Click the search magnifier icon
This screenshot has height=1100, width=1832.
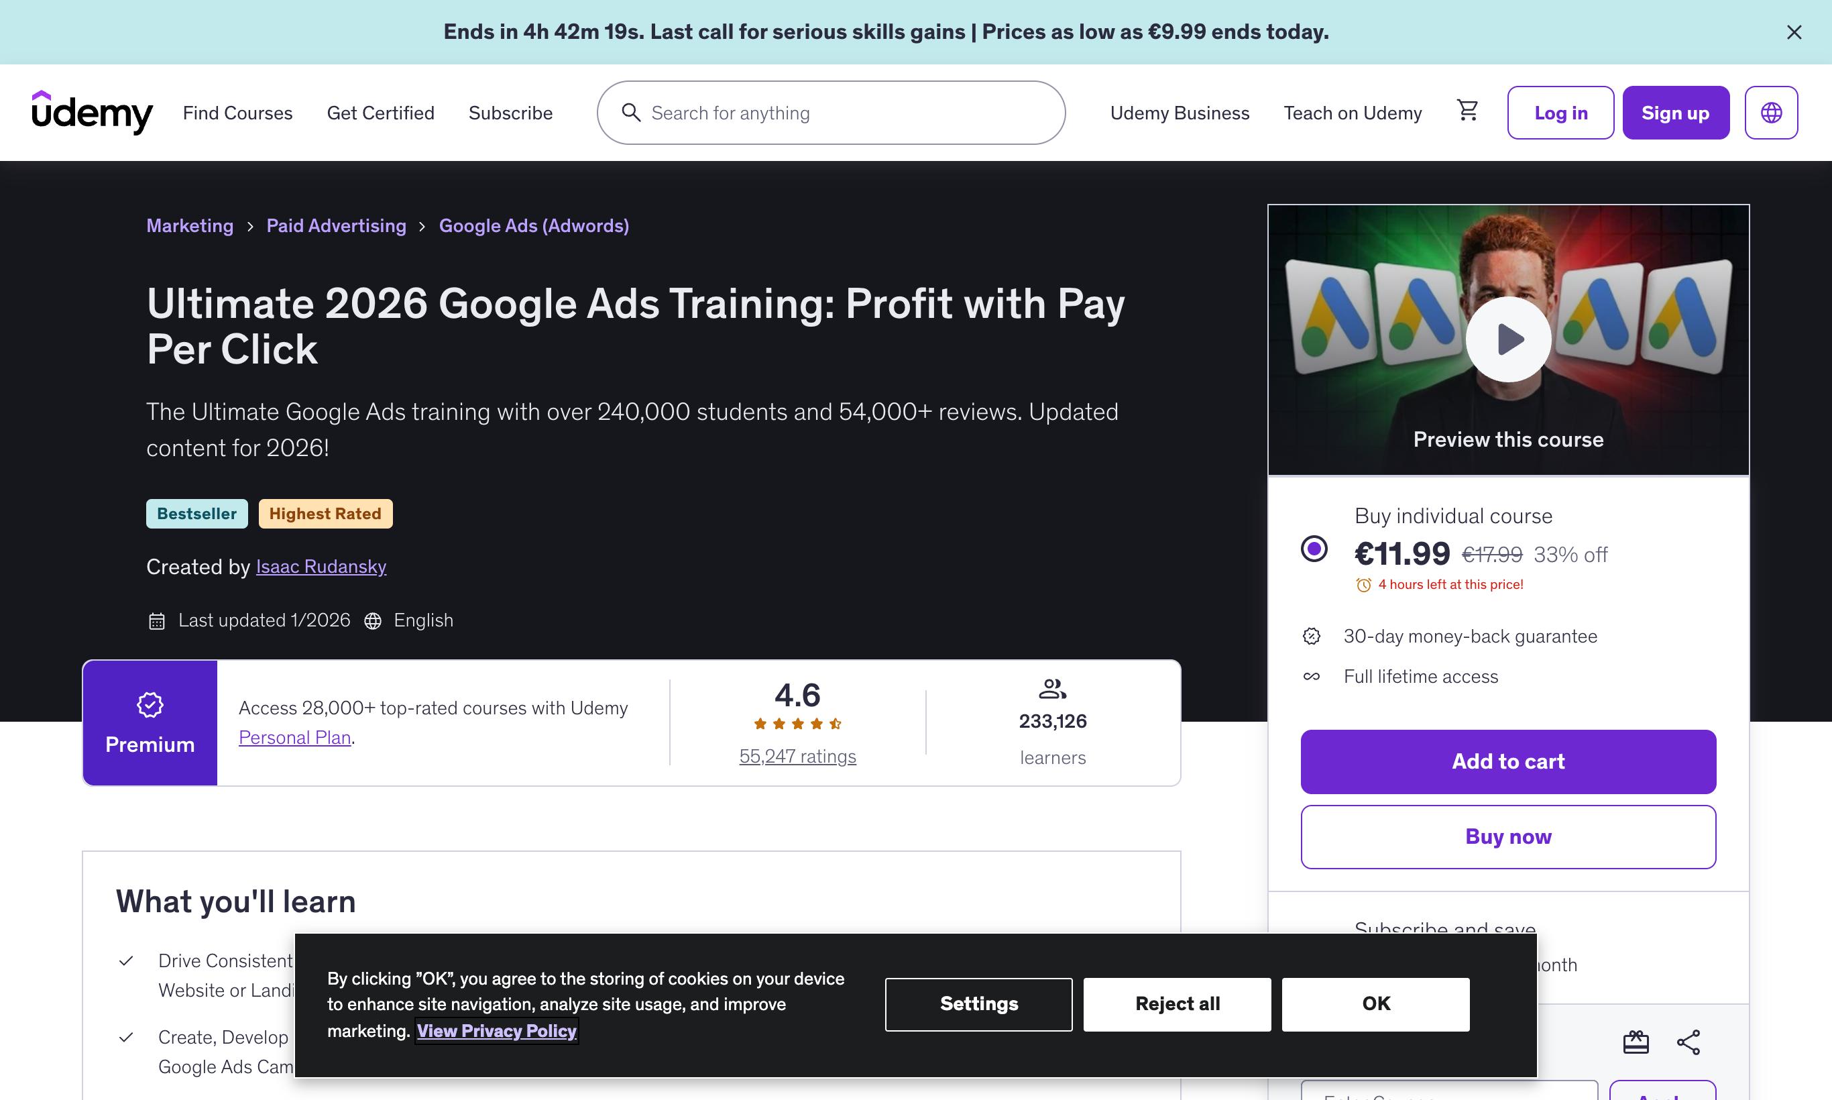coord(632,113)
